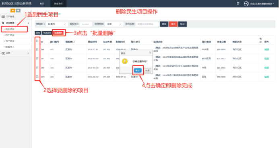Click the date cell 2018-01-02
Screen dimensions: 279x148
point(93,49)
